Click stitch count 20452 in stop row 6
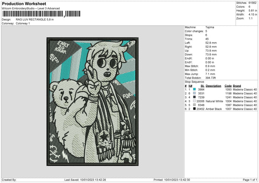 click(x=200, y=109)
